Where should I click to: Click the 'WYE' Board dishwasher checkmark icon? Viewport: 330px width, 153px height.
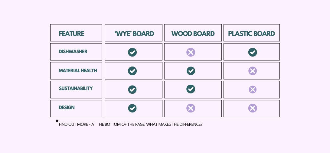[x=132, y=52]
